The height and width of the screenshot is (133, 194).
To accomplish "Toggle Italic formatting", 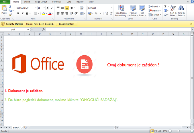I will [23, 13].
